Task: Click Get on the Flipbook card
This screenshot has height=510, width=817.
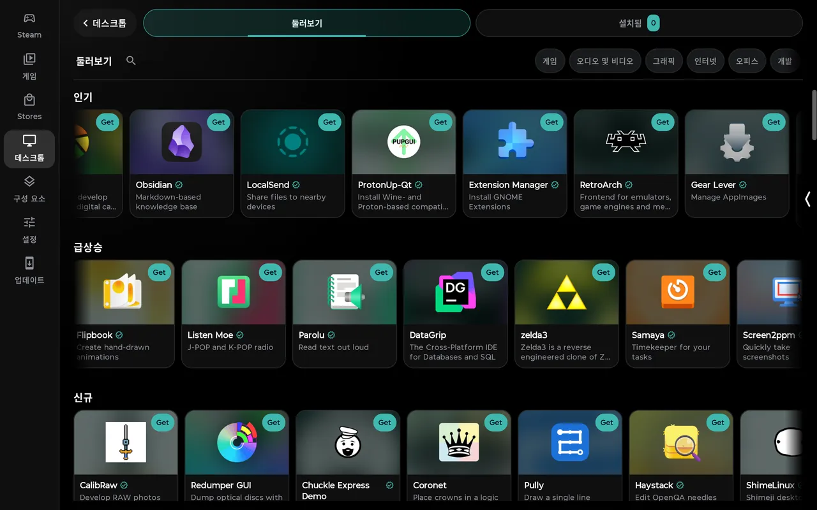Action: tap(159, 272)
